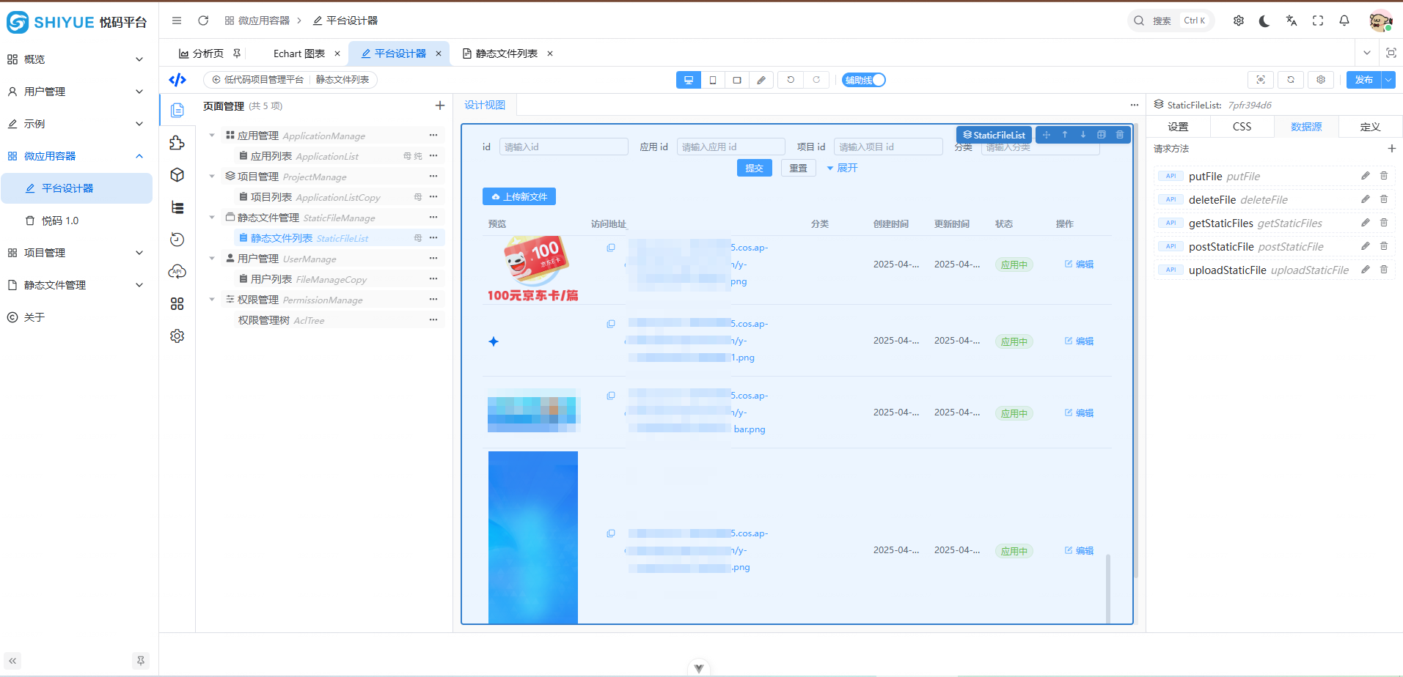Open the outline tree panel icon

[177, 207]
